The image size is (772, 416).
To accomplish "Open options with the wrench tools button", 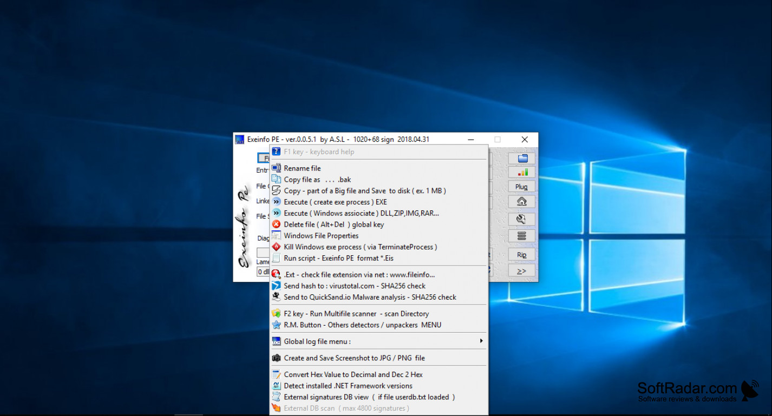I will 522,219.
